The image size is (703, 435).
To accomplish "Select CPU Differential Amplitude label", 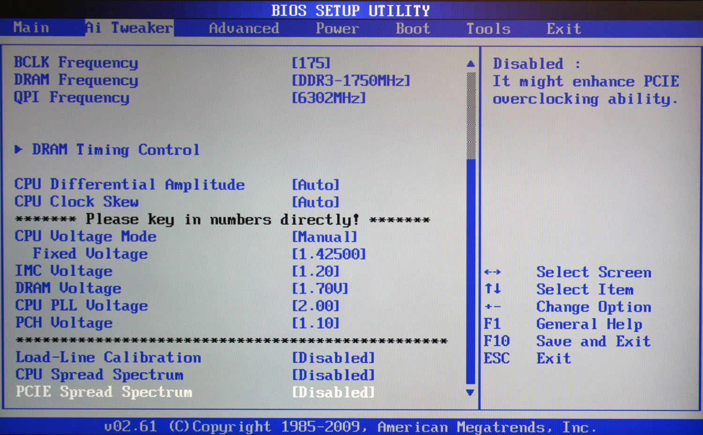I will click(129, 184).
